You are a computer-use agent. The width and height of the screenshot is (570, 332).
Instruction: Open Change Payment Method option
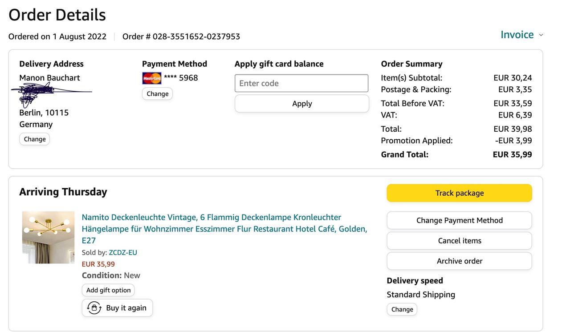click(459, 220)
